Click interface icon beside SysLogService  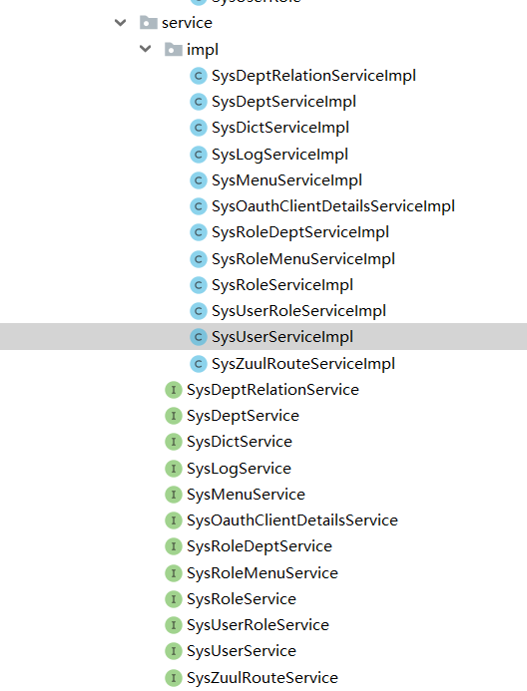(x=174, y=469)
